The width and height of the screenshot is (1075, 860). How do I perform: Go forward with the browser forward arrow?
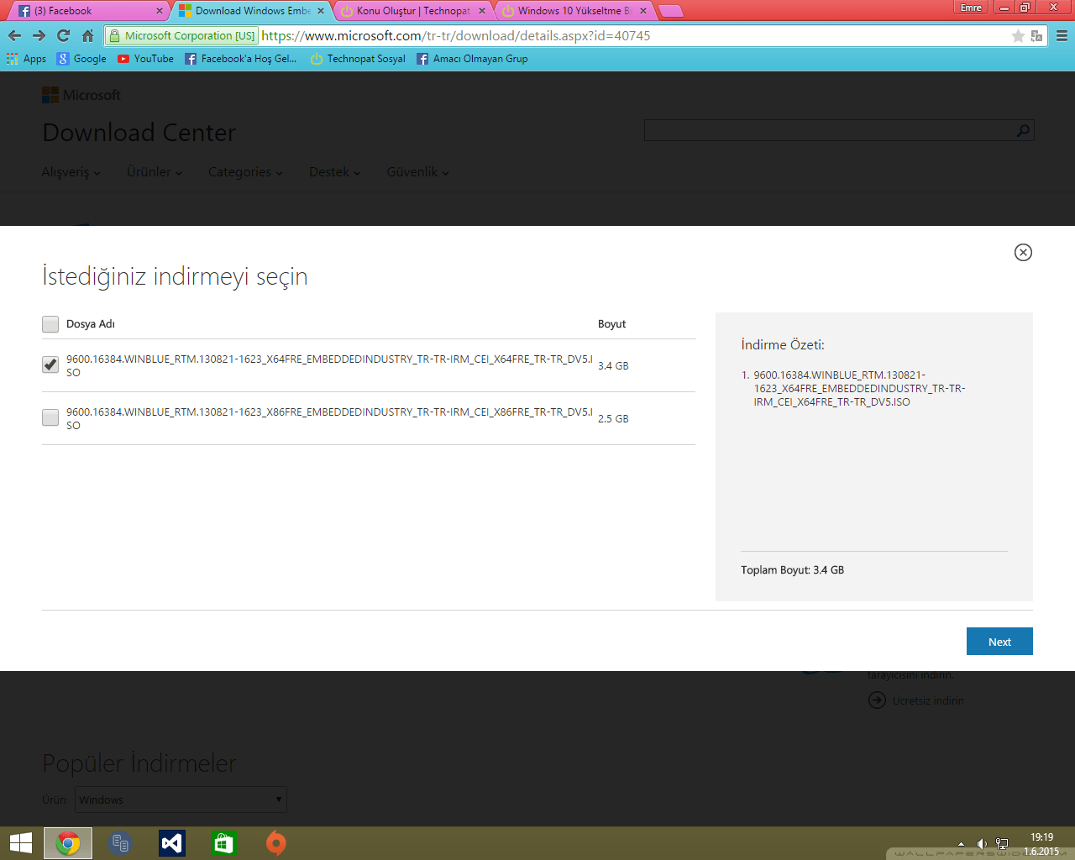[x=39, y=35]
